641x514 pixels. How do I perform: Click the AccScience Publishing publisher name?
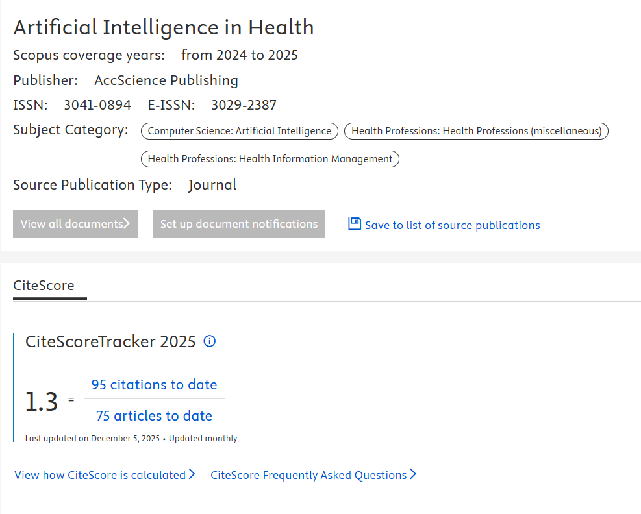pyautogui.click(x=166, y=80)
